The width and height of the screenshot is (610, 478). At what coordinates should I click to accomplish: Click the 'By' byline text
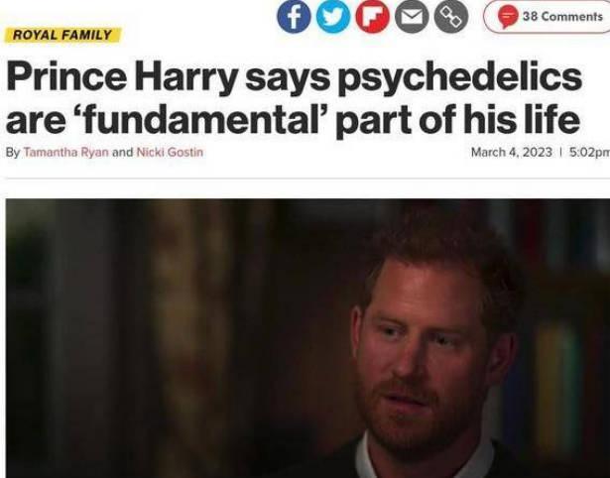[x=13, y=152]
